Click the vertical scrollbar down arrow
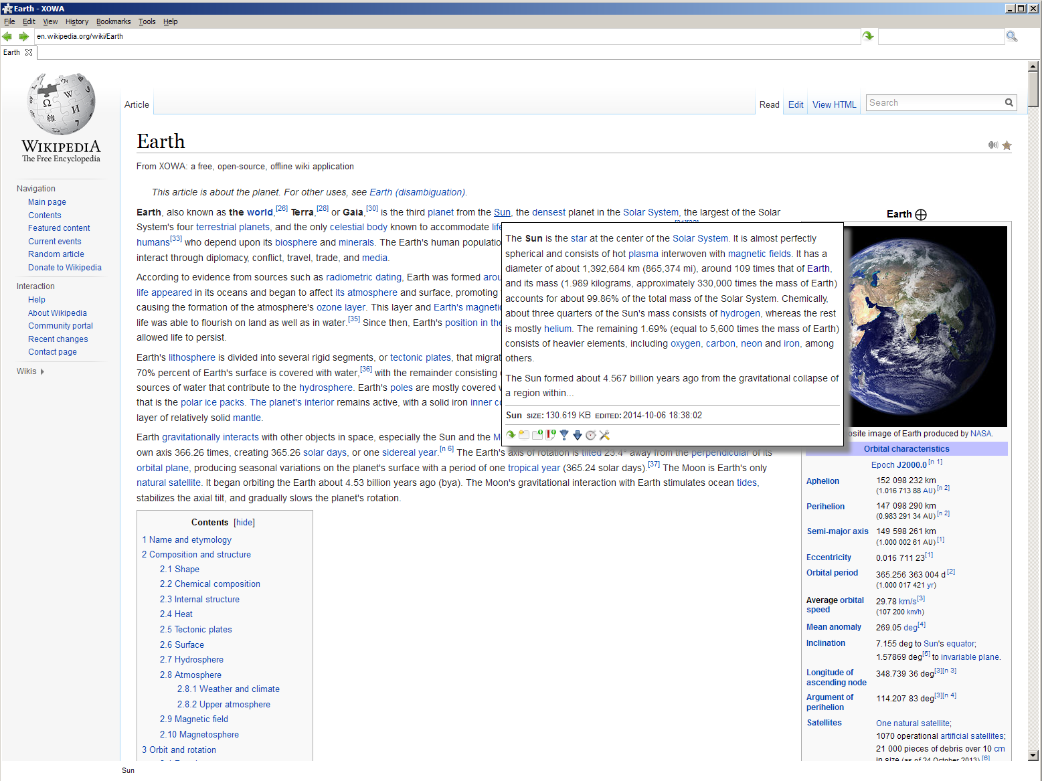Image resolution: width=1042 pixels, height=781 pixels. pyautogui.click(x=1033, y=755)
